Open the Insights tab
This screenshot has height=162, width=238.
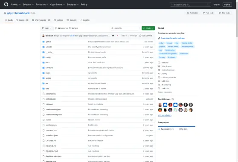(85, 20)
